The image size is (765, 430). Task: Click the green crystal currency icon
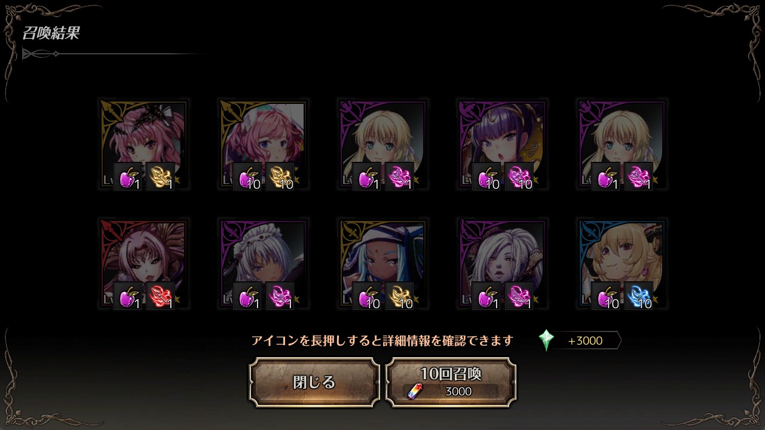pos(546,340)
